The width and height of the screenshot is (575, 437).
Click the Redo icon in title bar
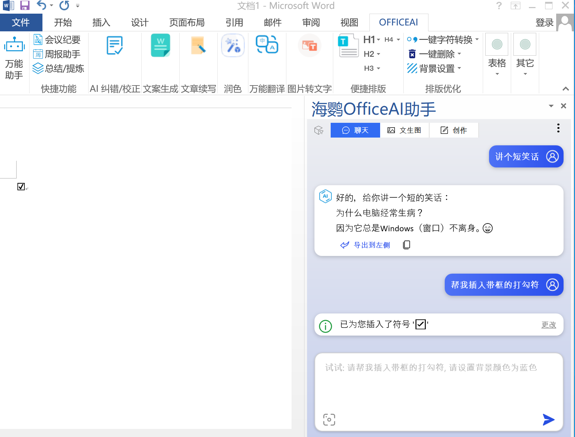tap(64, 5)
